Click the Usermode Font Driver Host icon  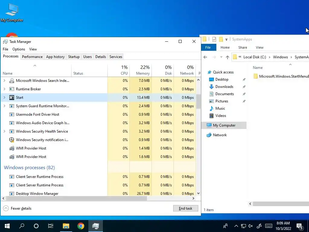pos(12,114)
